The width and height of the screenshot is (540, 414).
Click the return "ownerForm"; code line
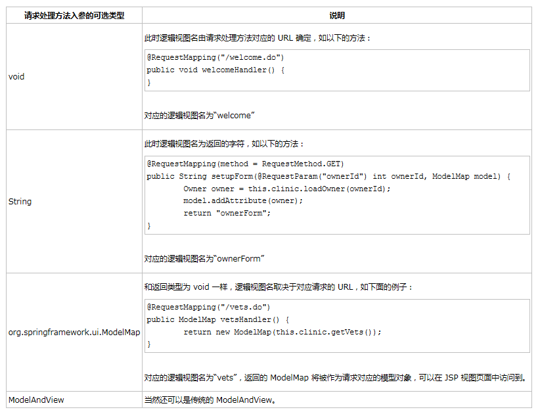pyautogui.click(x=227, y=213)
